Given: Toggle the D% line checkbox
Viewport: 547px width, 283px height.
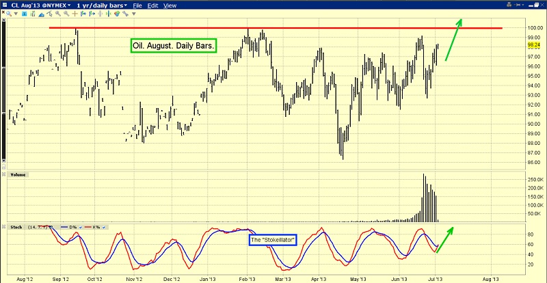Looking at the screenshot, I should (x=81, y=228).
